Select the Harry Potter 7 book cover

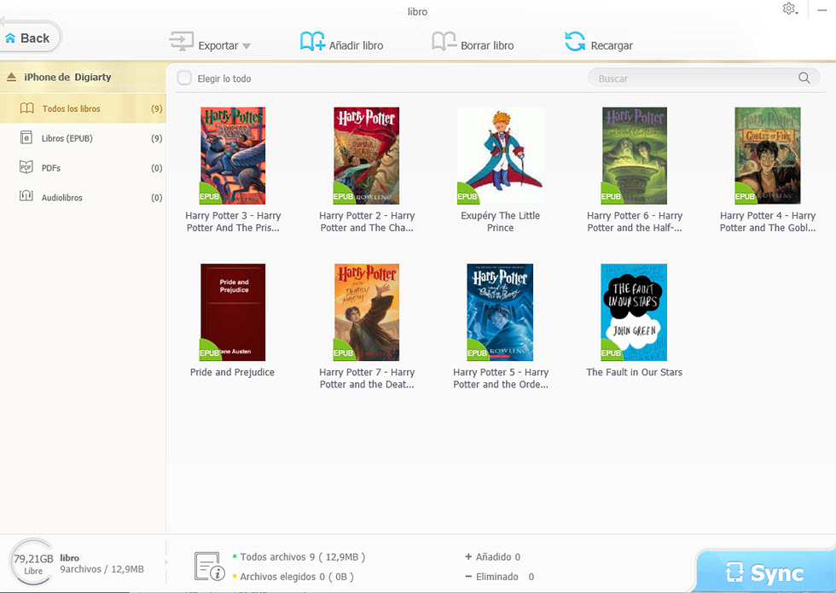[x=366, y=312]
